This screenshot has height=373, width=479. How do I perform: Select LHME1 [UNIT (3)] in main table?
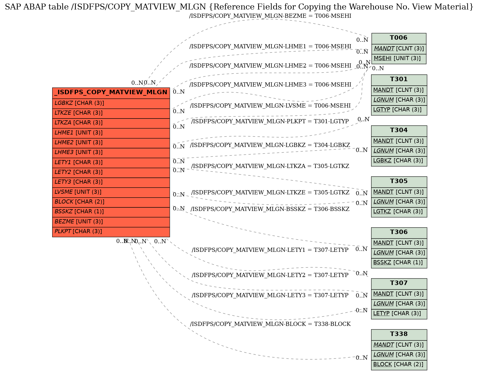pyautogui.click(x=111, y=133)
